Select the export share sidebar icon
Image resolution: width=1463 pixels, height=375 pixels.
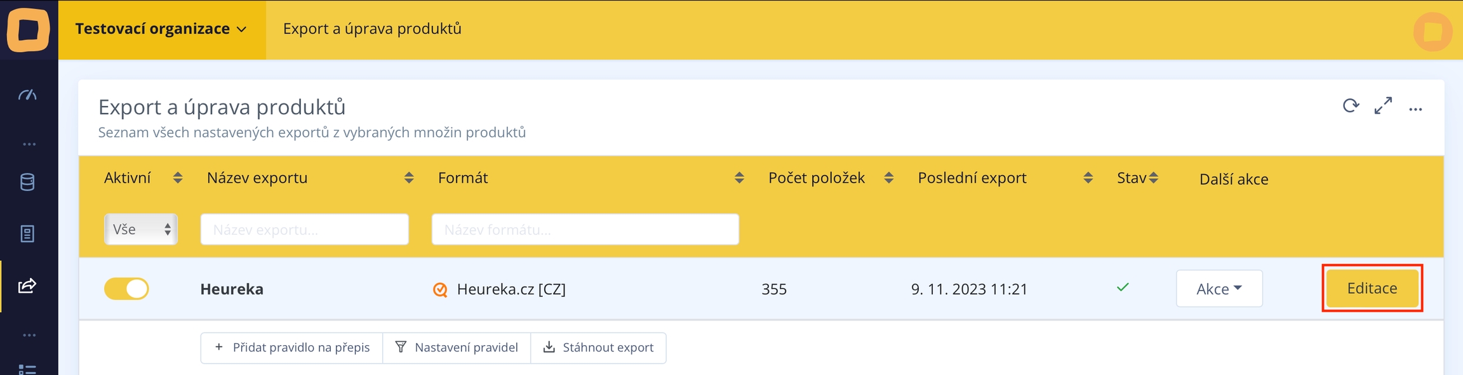pyautogui.click(x=27, y=286)
